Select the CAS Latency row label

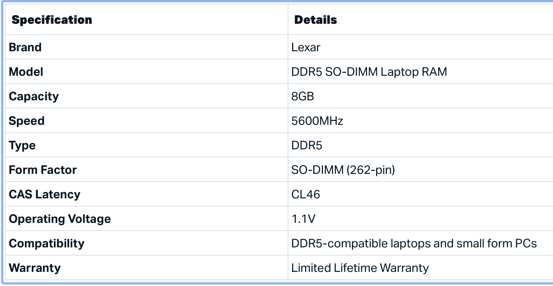tap(45, 194)
